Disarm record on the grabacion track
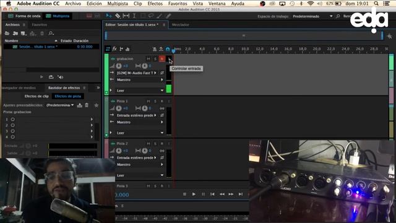 coord(162,59)
